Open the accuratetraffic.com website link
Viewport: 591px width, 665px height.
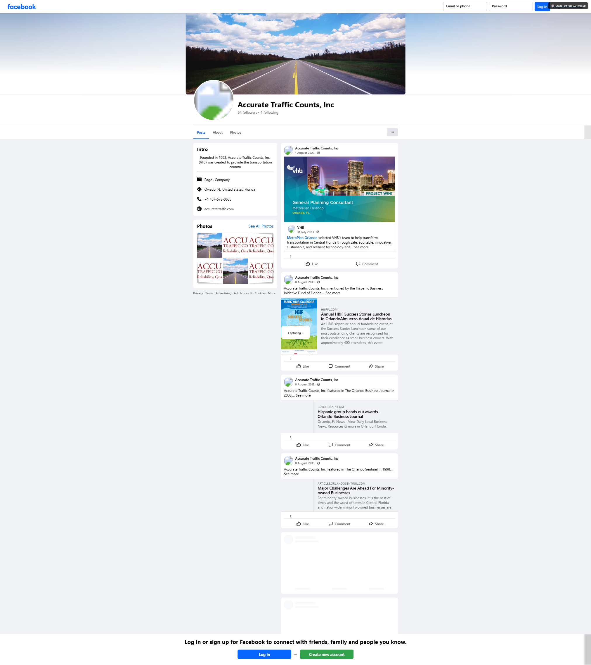pos(219,209)
